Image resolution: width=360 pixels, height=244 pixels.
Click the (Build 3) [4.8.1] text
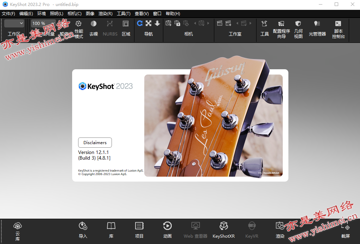[94, 158]
